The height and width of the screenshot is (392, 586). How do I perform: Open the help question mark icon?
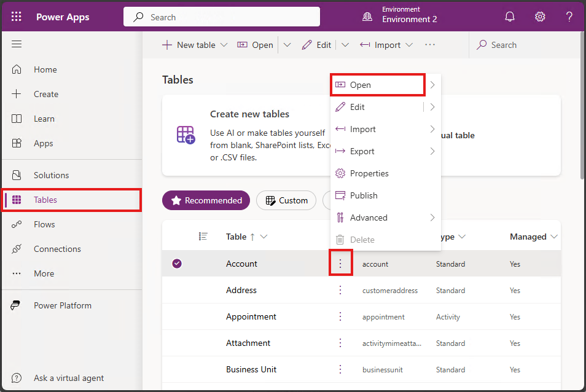click(569, 17)
